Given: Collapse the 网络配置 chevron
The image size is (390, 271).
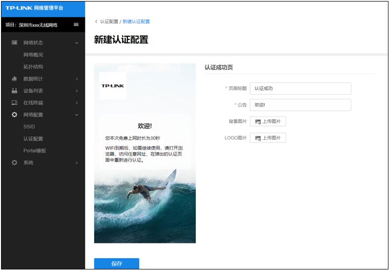Looking at the screenshot, I should click(x=77, y=115).
